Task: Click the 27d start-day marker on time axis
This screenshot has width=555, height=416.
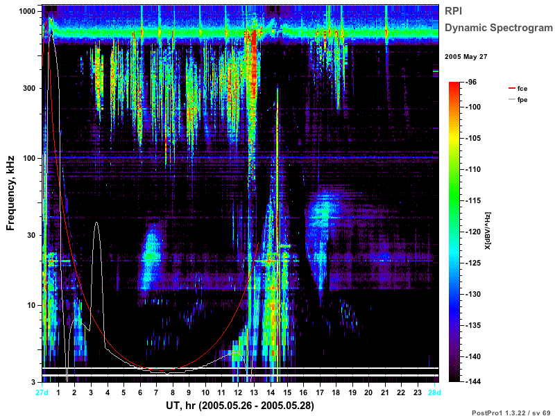Action: click(x=42, y=392)
